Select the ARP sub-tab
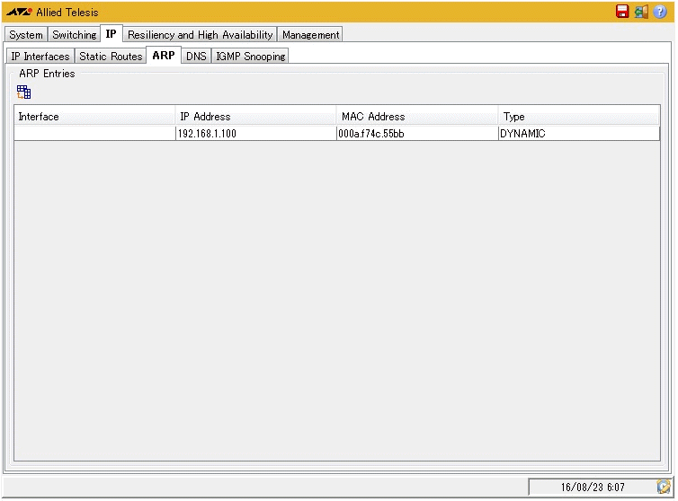Screen dimensions: 678x501 pyautogui.click(x=164, y=56)
